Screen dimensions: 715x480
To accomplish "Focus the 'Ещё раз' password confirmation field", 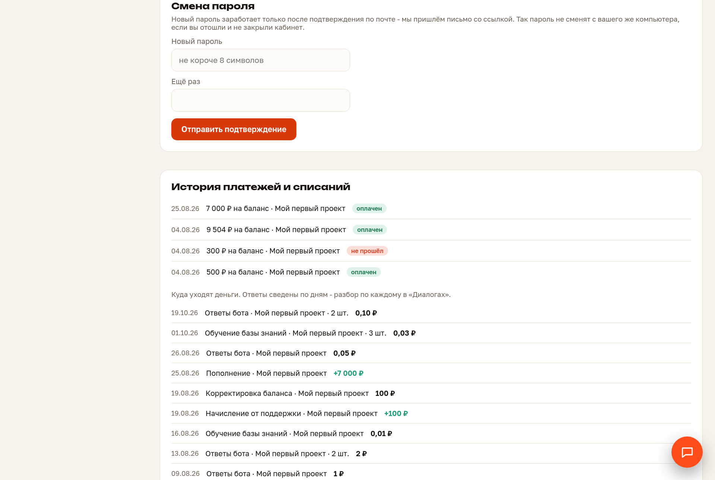I will point(261,100).
